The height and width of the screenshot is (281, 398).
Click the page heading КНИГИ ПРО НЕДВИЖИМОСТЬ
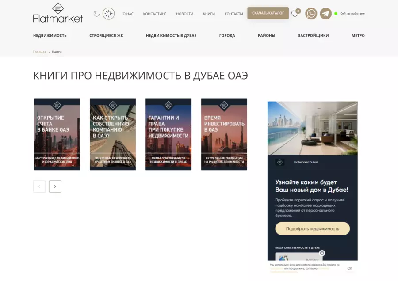[x=140, y=76]
